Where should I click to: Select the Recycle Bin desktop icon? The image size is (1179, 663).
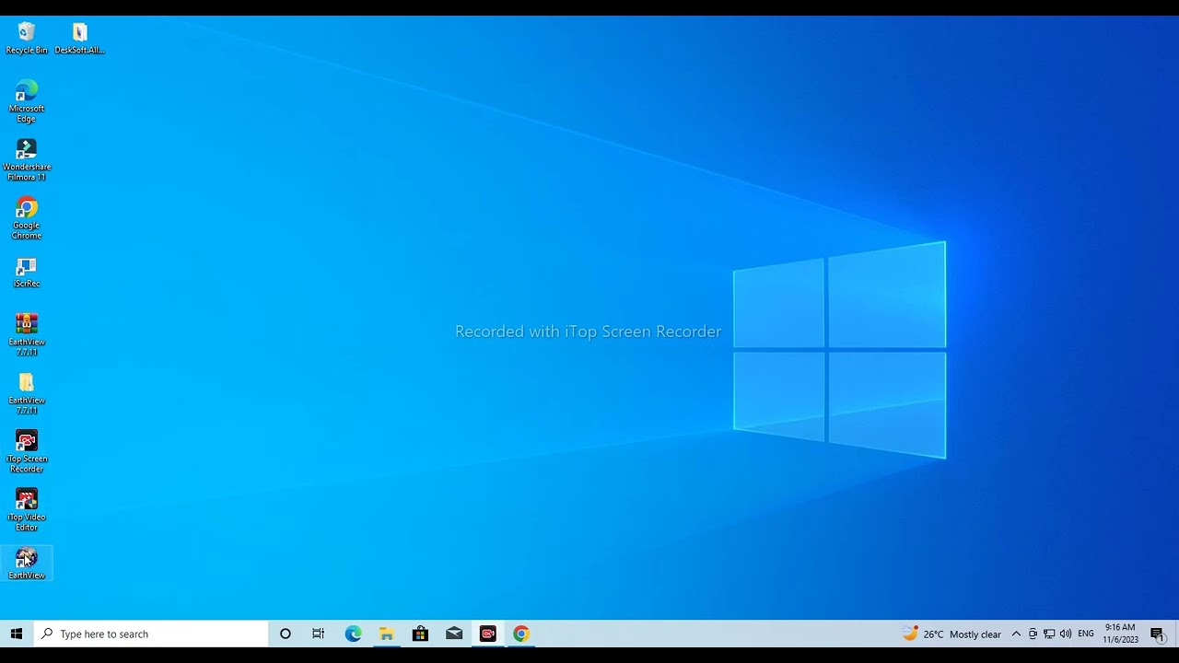pos(27,39)
